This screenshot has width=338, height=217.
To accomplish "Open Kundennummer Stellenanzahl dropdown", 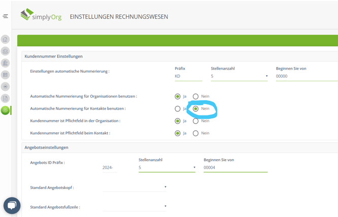I will point(239,76).
